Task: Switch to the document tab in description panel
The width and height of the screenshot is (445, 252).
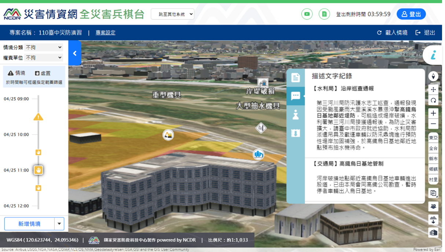Action: click(295, 78)
